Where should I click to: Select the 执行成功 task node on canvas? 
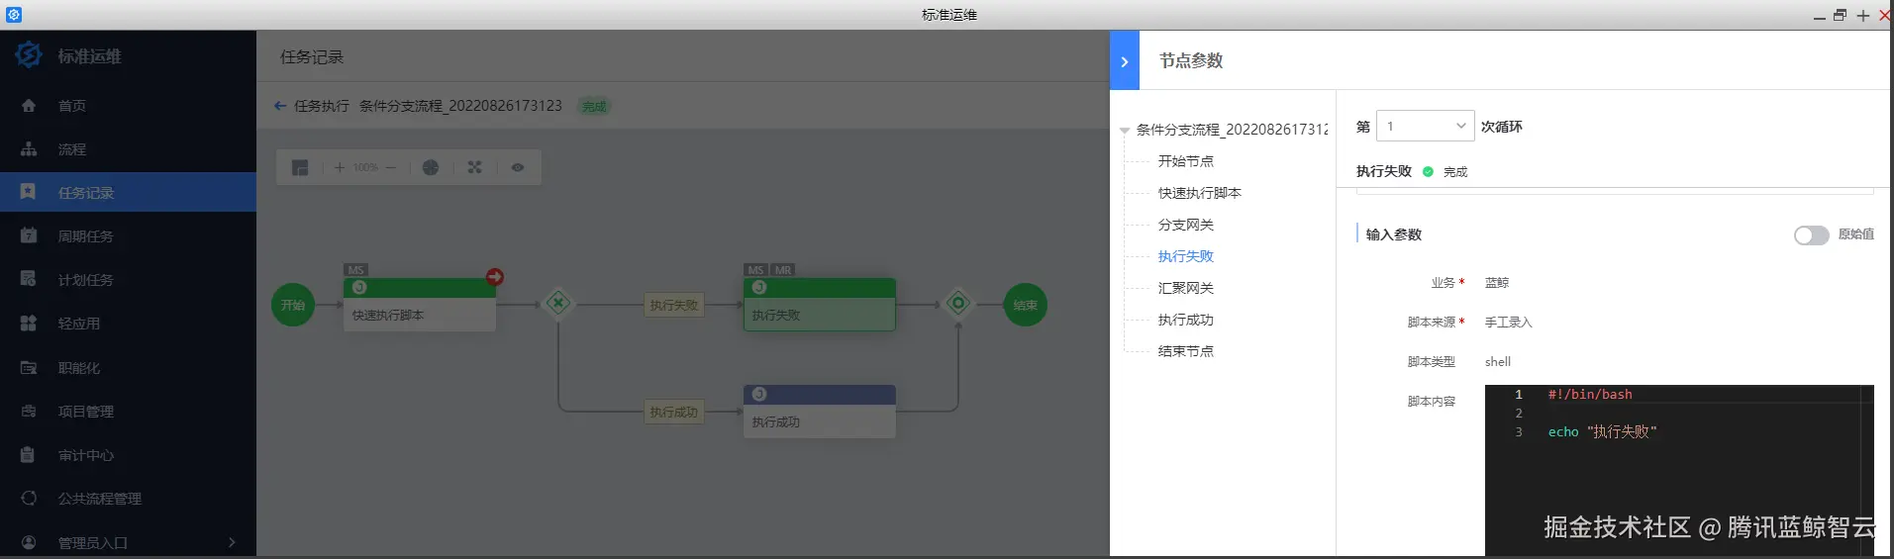(x=820, y=412)
